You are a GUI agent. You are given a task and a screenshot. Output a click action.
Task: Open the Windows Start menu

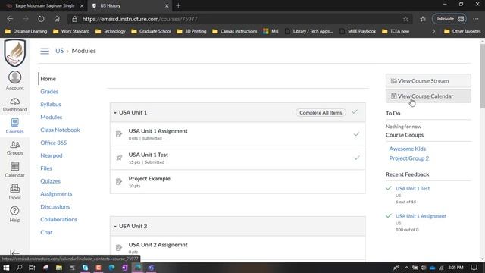(x=6, y=268)
